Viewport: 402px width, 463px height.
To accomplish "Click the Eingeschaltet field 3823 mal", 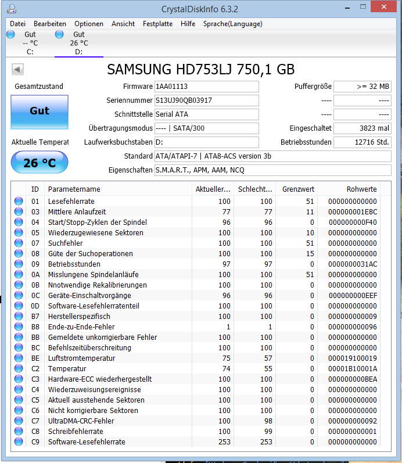I will tap(362, 128).
